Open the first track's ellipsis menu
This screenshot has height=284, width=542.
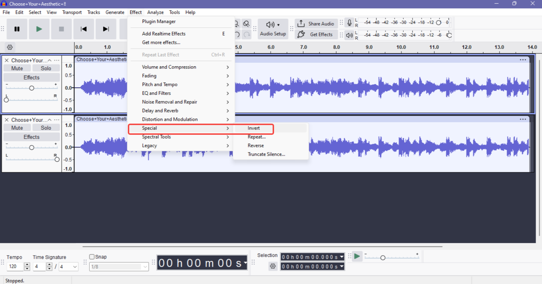[57, 61]
